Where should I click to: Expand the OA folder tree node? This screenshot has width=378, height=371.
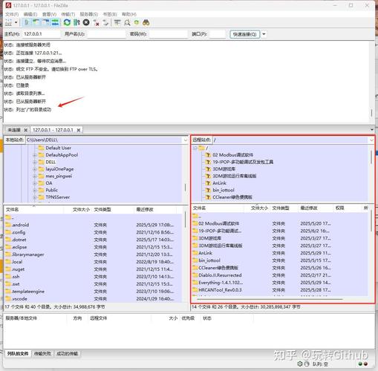(35, 183)
